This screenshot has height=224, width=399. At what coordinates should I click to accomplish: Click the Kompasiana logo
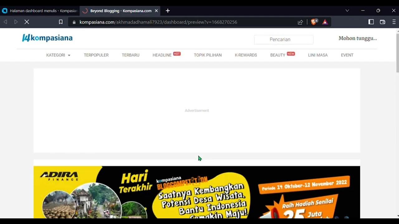pos(47,38)
